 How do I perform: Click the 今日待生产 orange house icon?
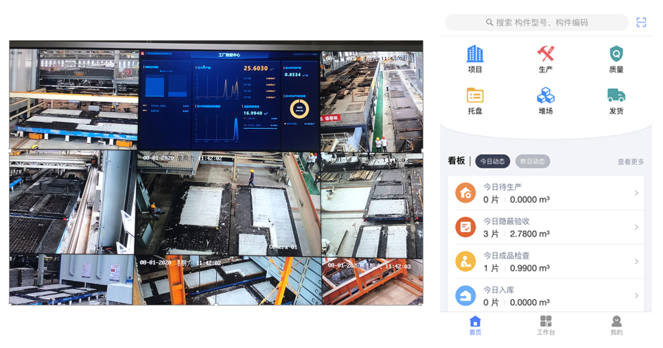(x=465, y=193)
